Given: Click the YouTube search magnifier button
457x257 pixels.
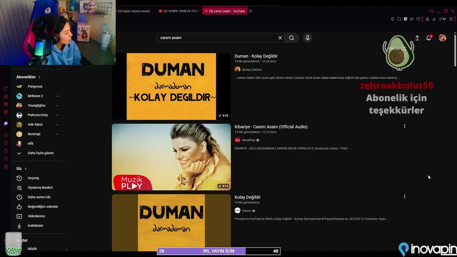Looking at the screenshot, I should [291, 38].
